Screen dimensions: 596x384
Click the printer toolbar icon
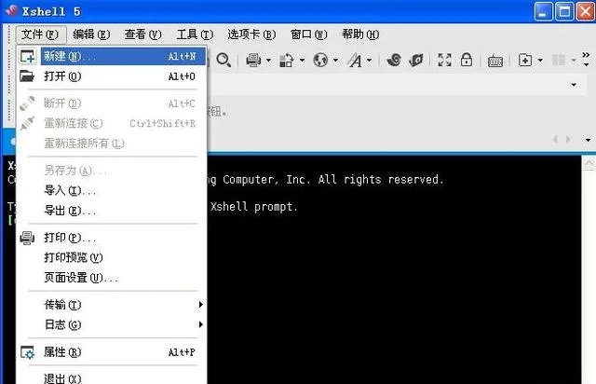point(253,60)
